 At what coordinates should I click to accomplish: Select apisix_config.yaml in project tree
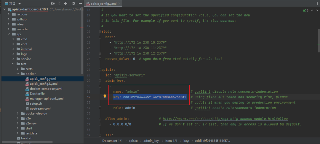click(x=42, y=79)
